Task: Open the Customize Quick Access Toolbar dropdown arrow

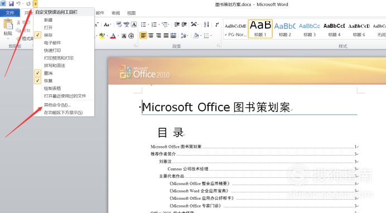Action: point(36,4)
